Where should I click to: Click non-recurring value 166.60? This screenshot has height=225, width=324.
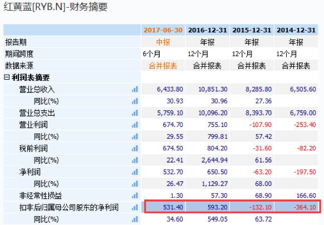click(x=306, y=195)
